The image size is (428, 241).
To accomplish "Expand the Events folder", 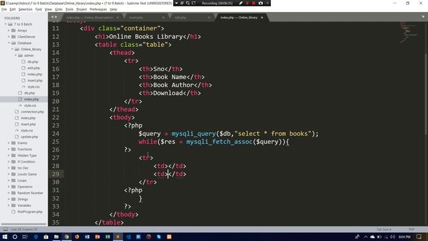I will click(x=9, y=143).
